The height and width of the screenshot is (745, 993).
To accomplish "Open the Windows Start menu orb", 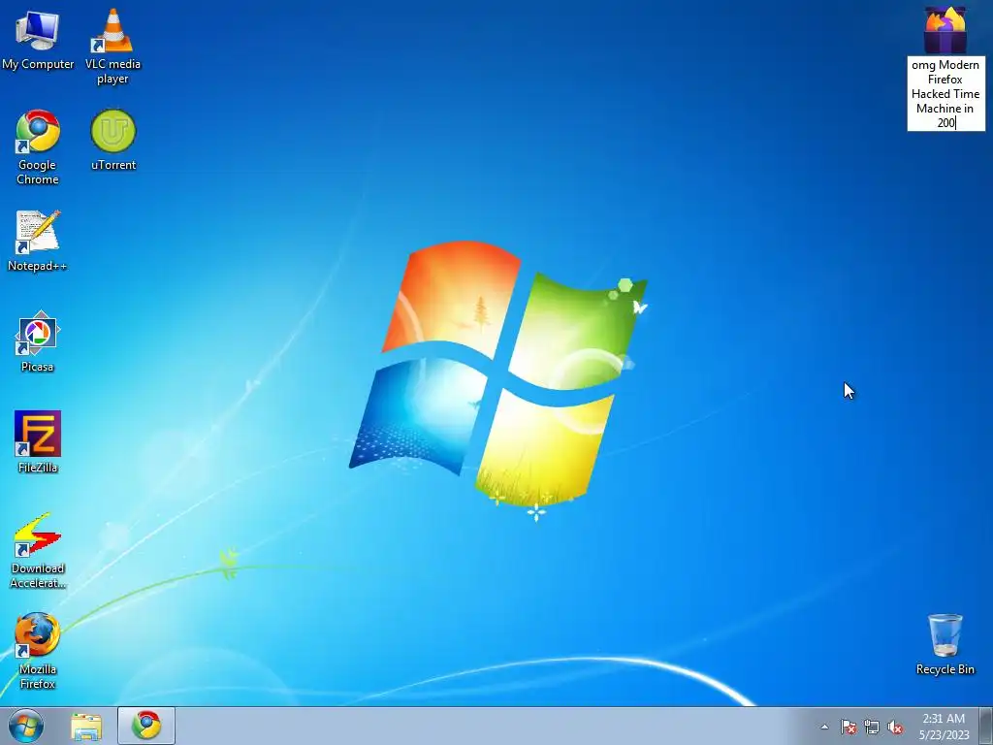I will point(25,726).
